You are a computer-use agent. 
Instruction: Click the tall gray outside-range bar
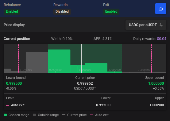coord(37,63)
